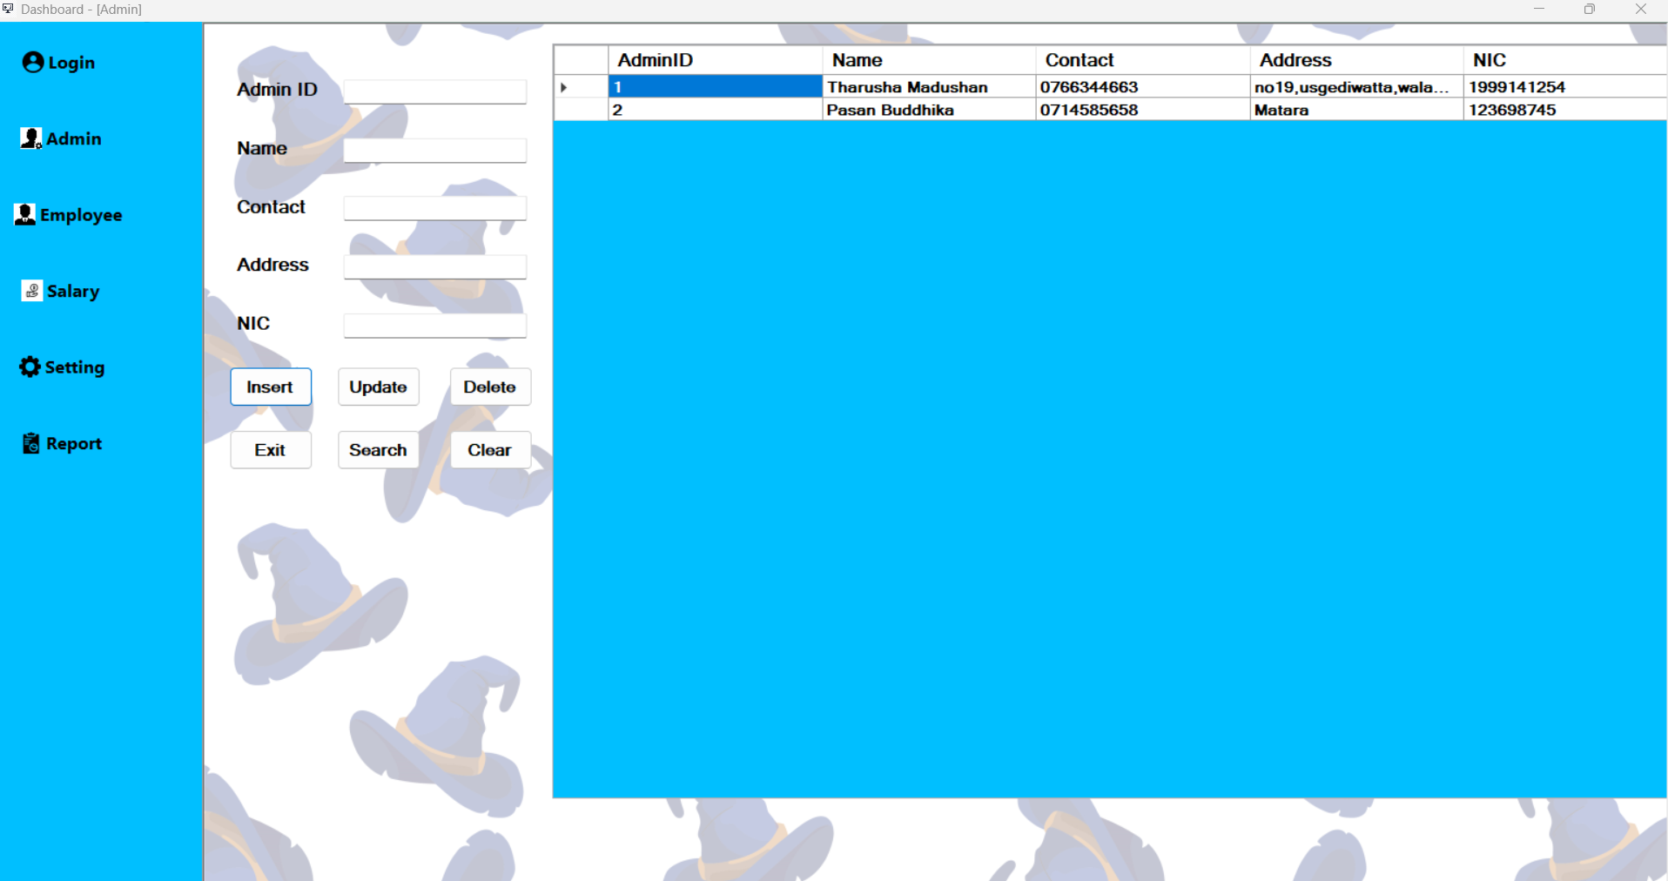Sort by the Name column header

pyautogui.click(x=929, y=60)
